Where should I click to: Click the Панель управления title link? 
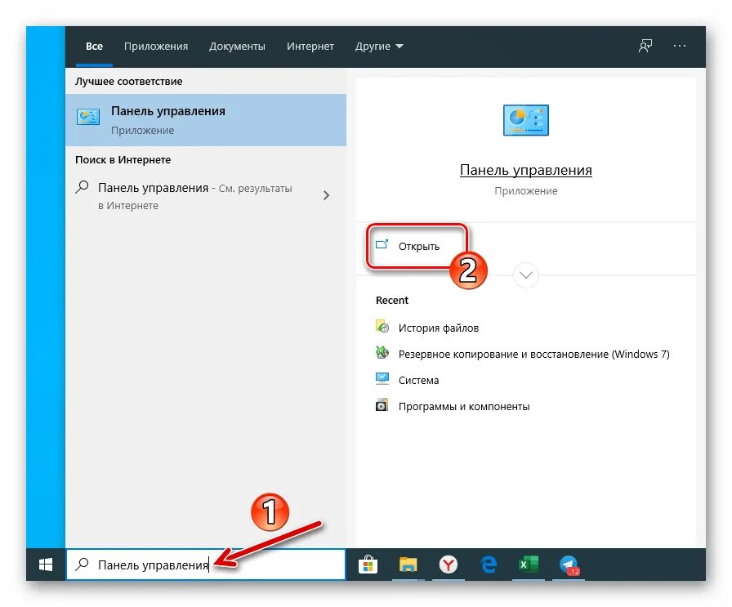[x=525, y=170]
